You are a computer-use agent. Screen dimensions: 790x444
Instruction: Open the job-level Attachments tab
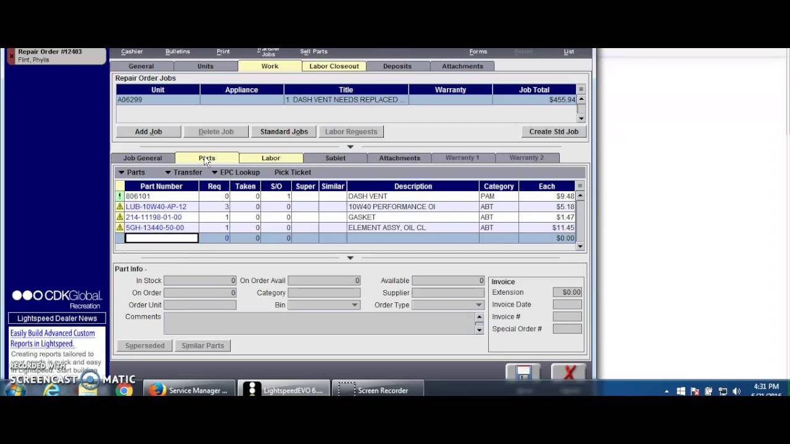(399, 158)
